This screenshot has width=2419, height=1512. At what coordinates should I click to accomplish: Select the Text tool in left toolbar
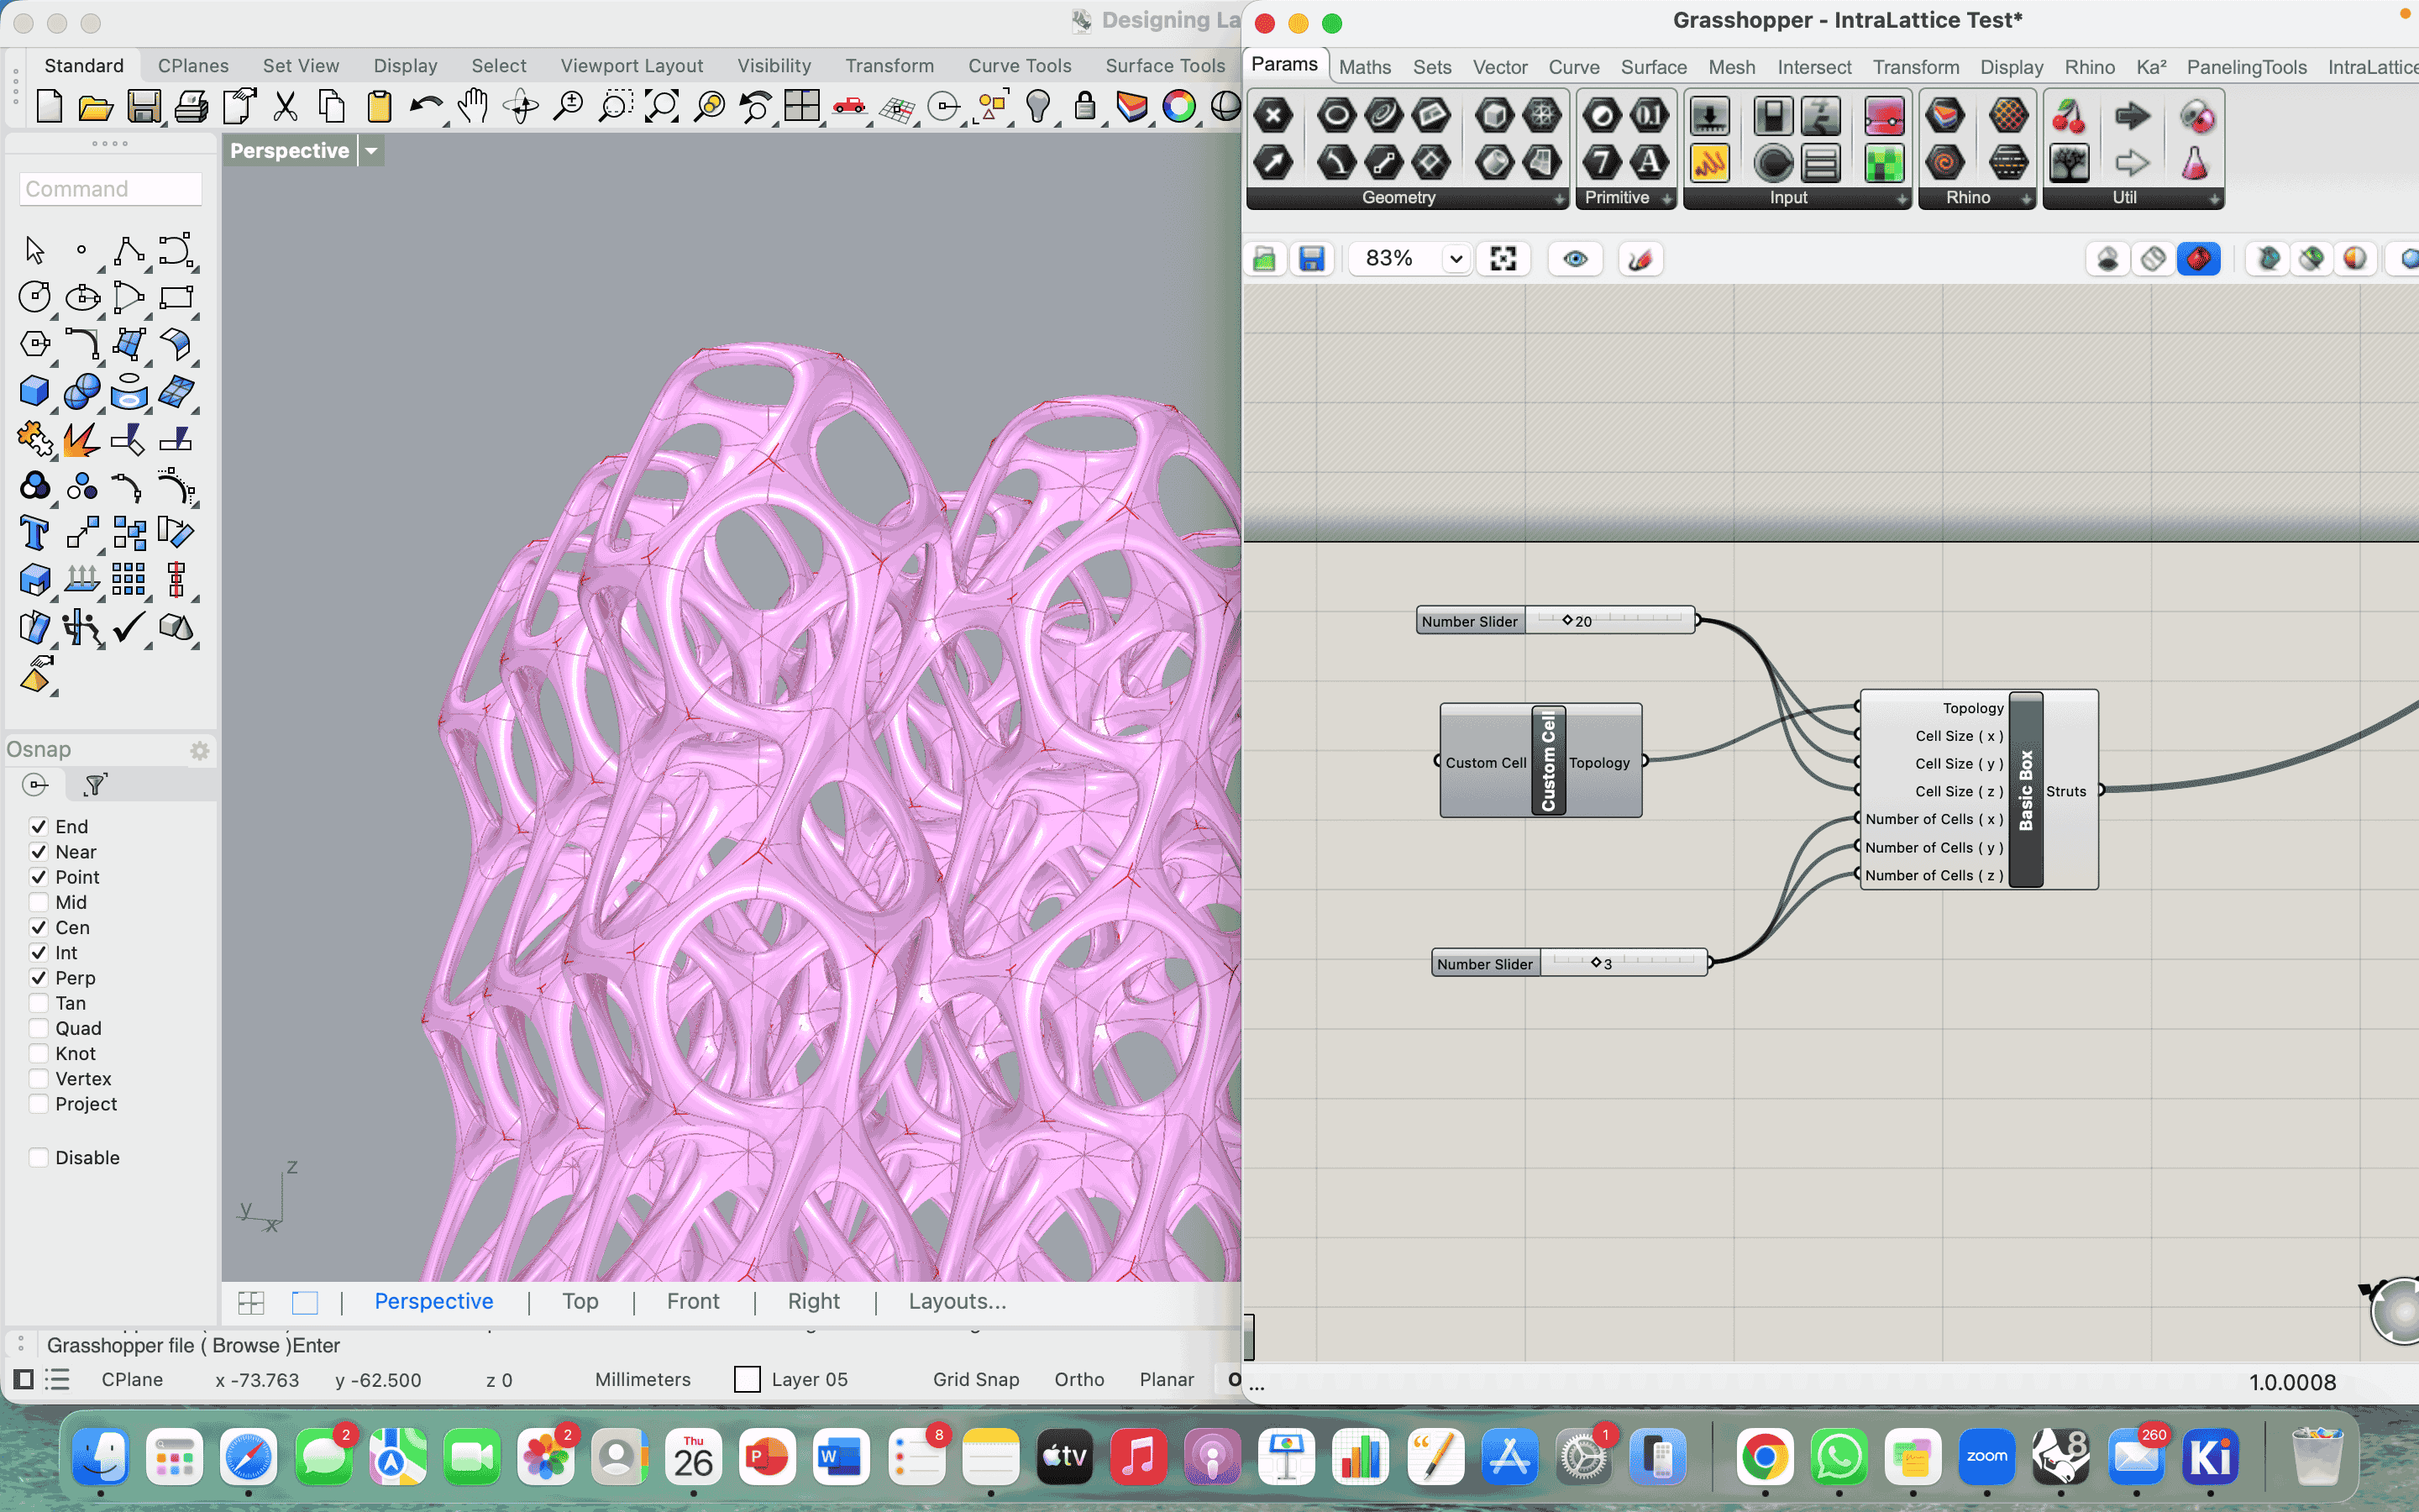coord(34,533)
